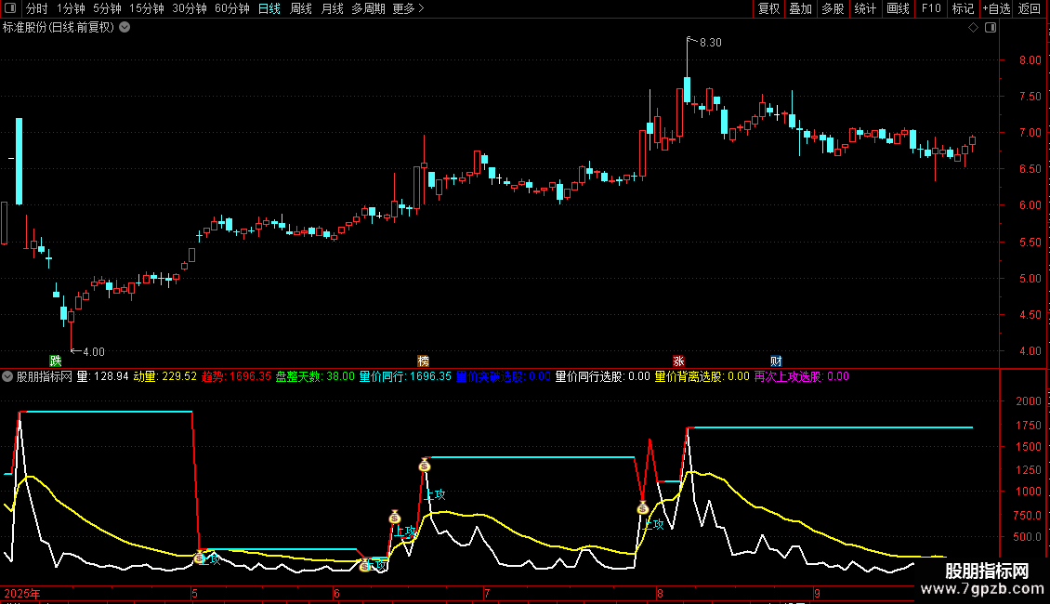Click the 榜 marker below the chart
The image size is (1050, 604).
pos(423,361)
